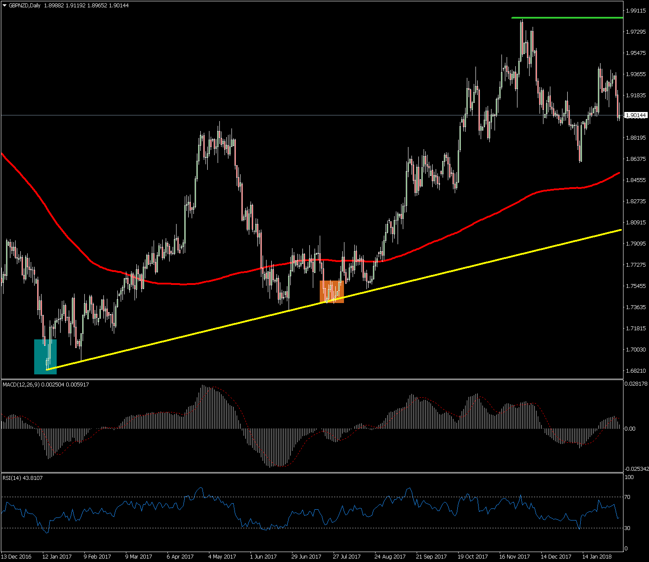
Task: Click the 4 May 2017 date label
Action: pyautogui.click(x=222, y=556)
